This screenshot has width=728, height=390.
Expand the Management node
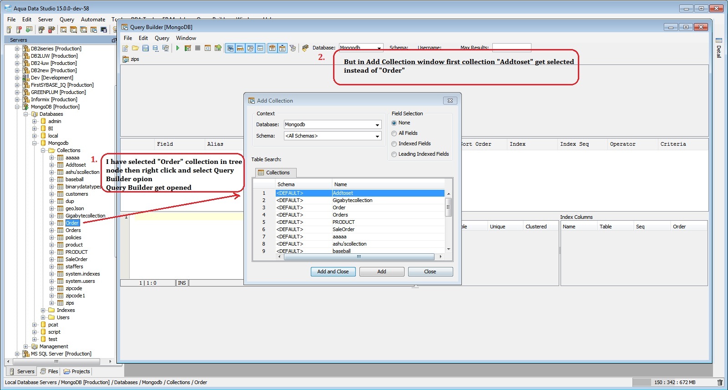pos(26,346)
